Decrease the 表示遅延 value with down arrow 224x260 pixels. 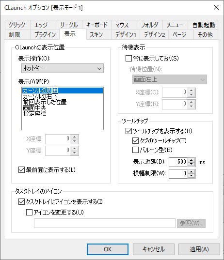[192, 164]
